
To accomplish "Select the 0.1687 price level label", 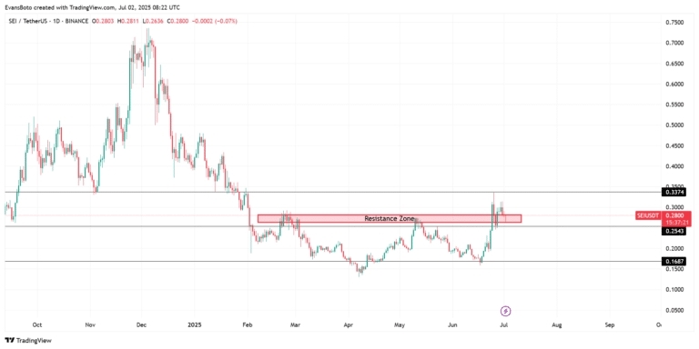I will [674, 262].
